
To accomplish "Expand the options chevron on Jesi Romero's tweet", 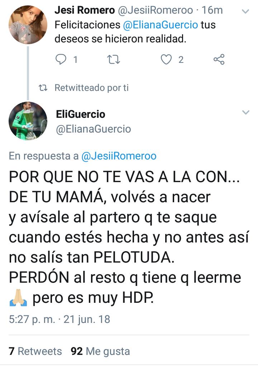I will tap(245, 11).
